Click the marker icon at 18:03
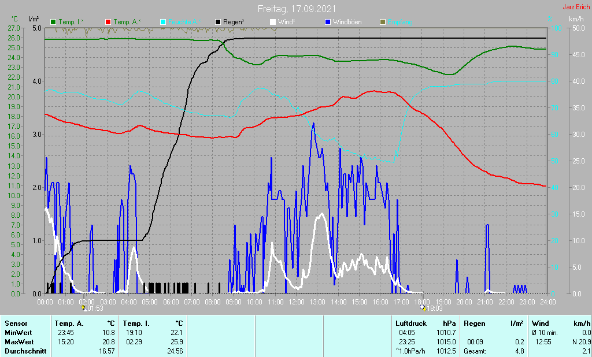 click(x=423, y=308)
